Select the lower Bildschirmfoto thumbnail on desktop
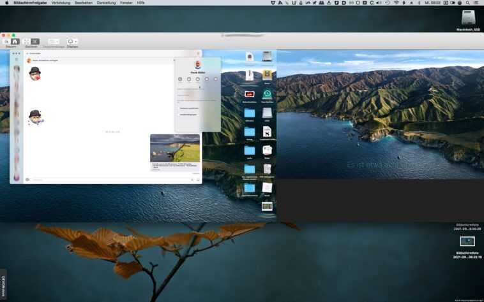Viewport: 484px width, 302px height. tap(467, 241)
